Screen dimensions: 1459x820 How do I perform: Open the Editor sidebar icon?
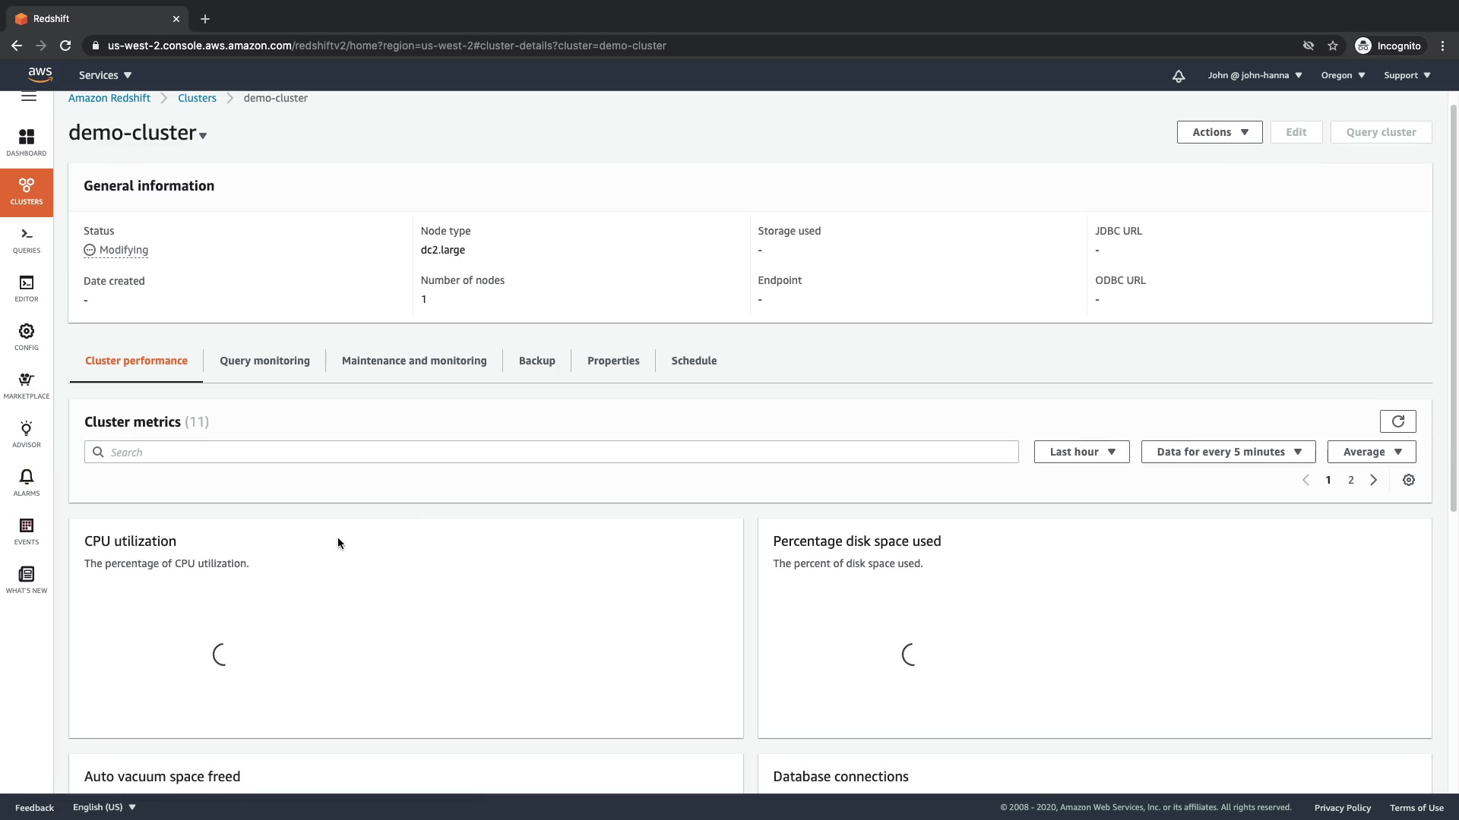[27, 288]
